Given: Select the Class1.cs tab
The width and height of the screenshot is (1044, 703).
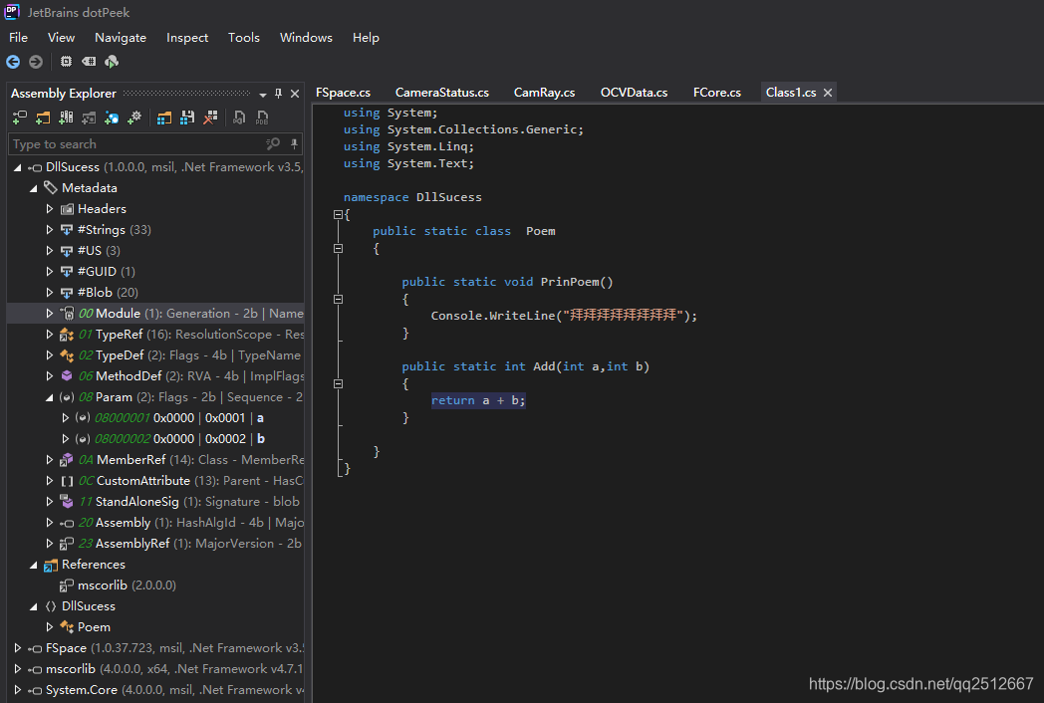Looking at the screenshot, I should click(791, 93).
